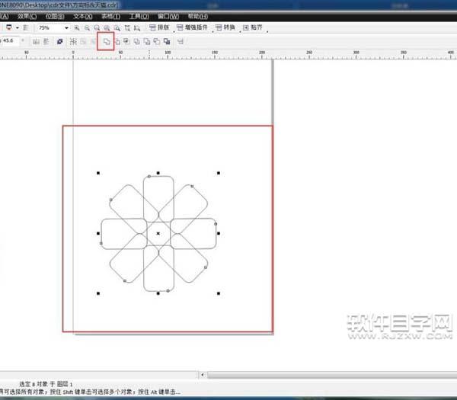Click the Zoom in magnifier icon

coord(77,27)
